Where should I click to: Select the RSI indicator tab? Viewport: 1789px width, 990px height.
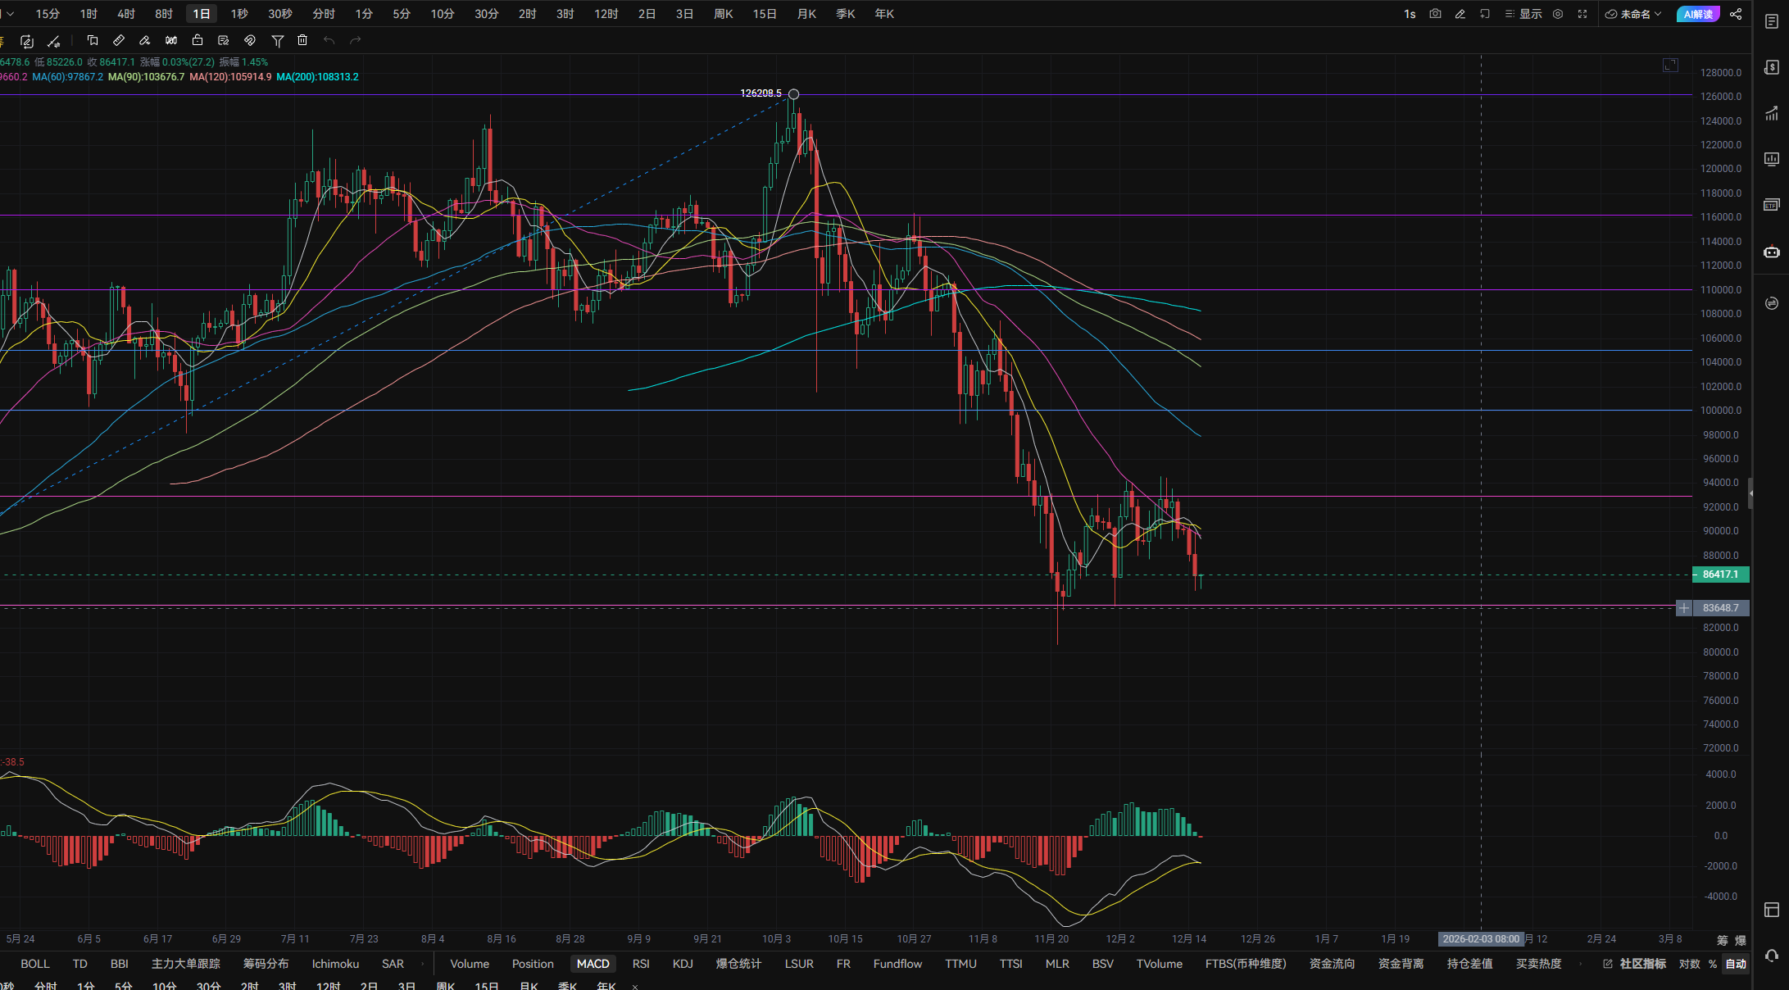(641, 964)
